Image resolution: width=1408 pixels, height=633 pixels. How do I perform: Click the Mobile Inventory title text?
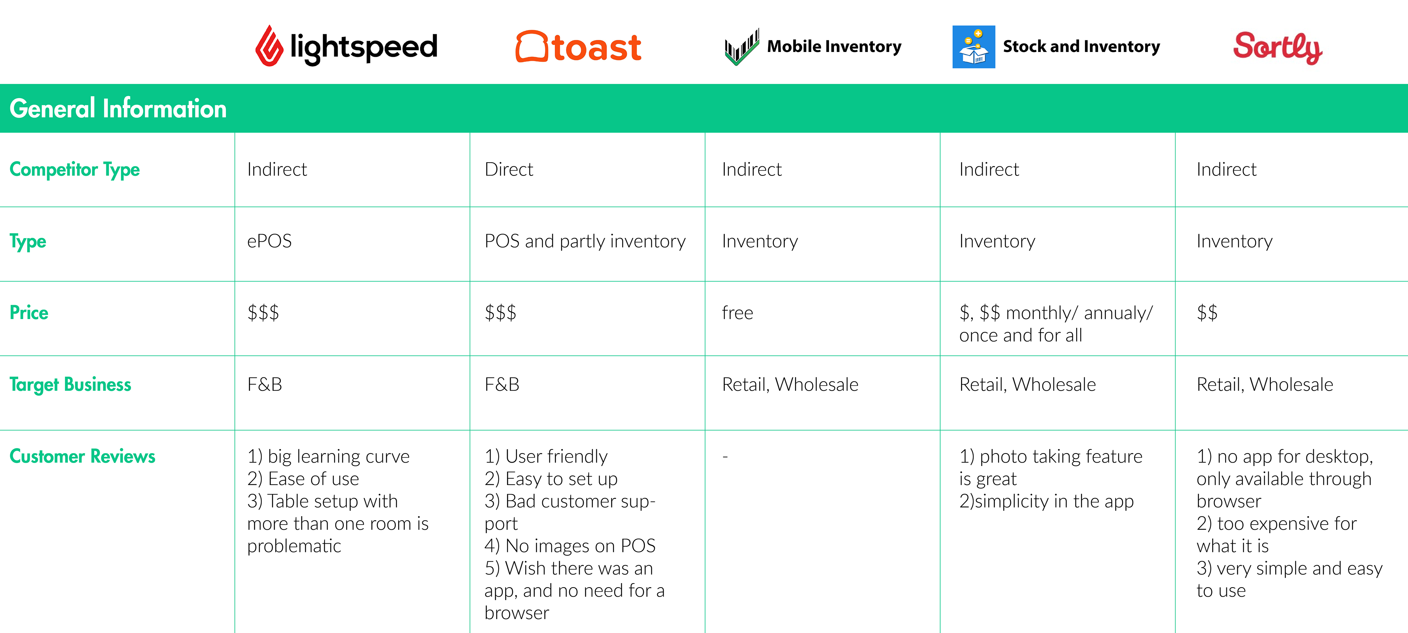coord(834,47)
